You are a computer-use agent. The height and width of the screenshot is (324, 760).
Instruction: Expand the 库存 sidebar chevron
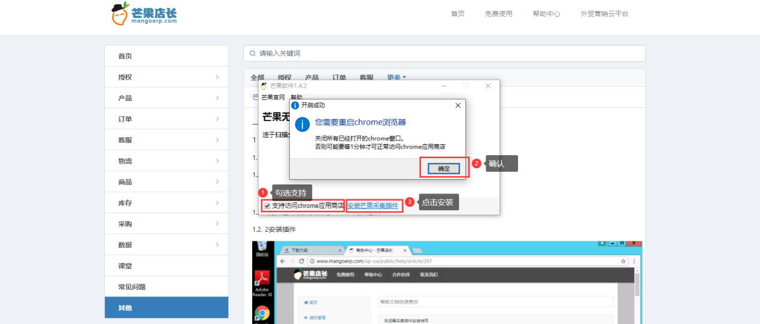point(217,203)
